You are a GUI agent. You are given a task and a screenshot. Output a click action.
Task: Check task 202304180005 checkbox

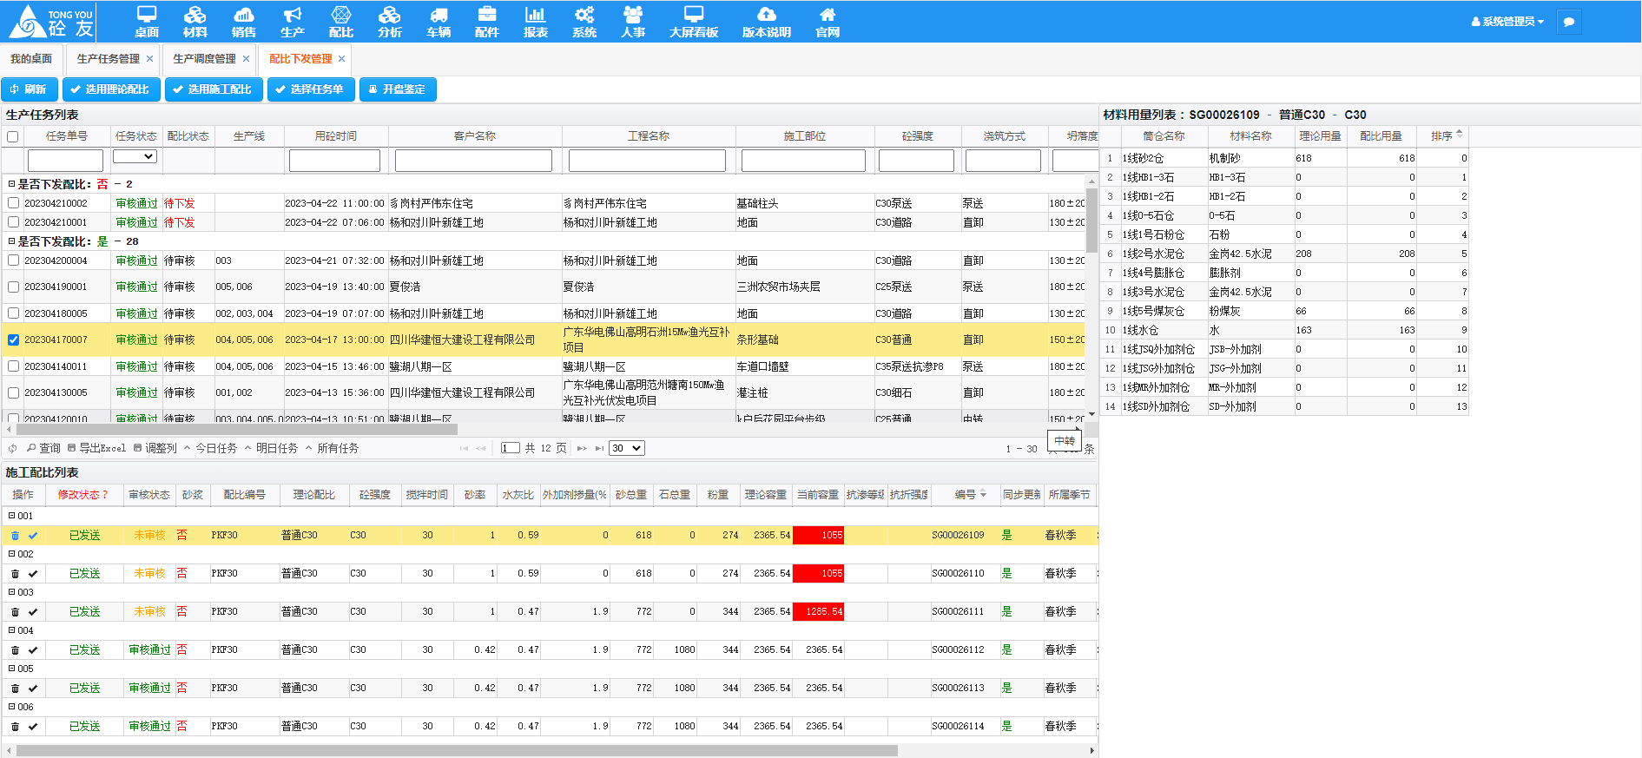tap(13, 313)
